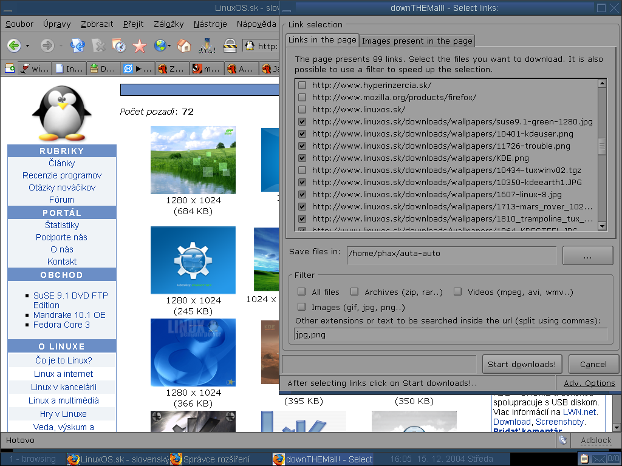The height and width of the screenshot is (466, 622).
Task: Open the Fedora Core 3 link
Action: [x=61, y=325]
